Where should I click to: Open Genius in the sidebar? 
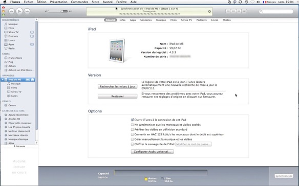12,105
